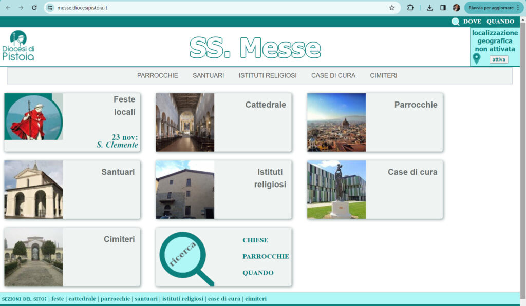This screenshot has height=306, width=526.
Task: Open CASE DI CURA menu item
Action: click(x=333, y=75)
